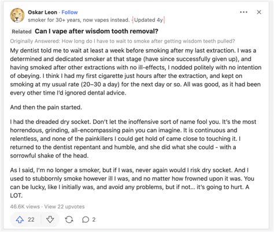Open question 'Can I vape after wisdom tooth removal?'

(x=97, y=31)
